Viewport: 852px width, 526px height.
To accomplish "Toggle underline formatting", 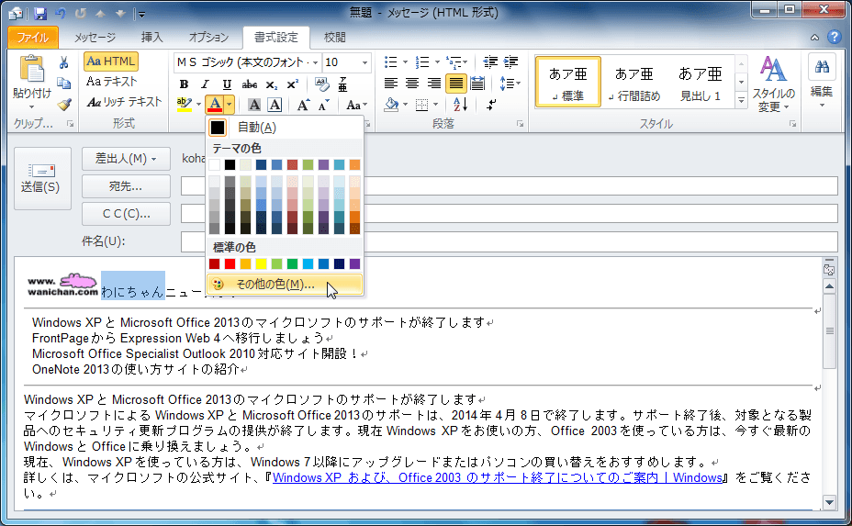I will 227,84.
